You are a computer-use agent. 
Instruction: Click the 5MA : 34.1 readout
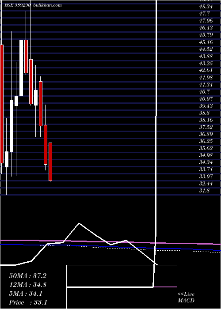(x=26, y=294)
